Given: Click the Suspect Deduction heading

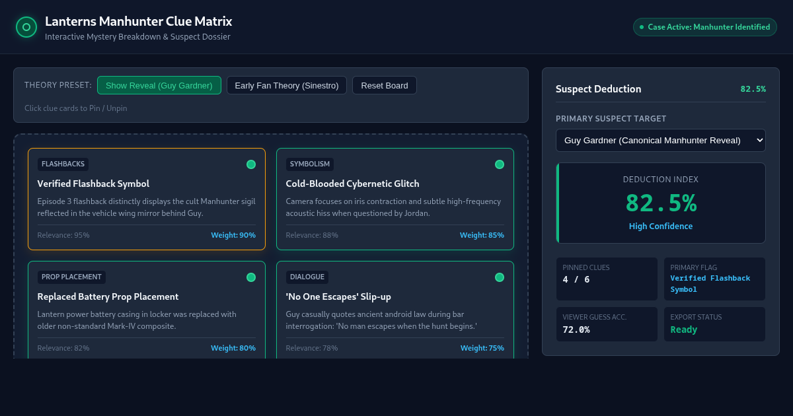Looking at the screenshot, I should pos(598,89).
